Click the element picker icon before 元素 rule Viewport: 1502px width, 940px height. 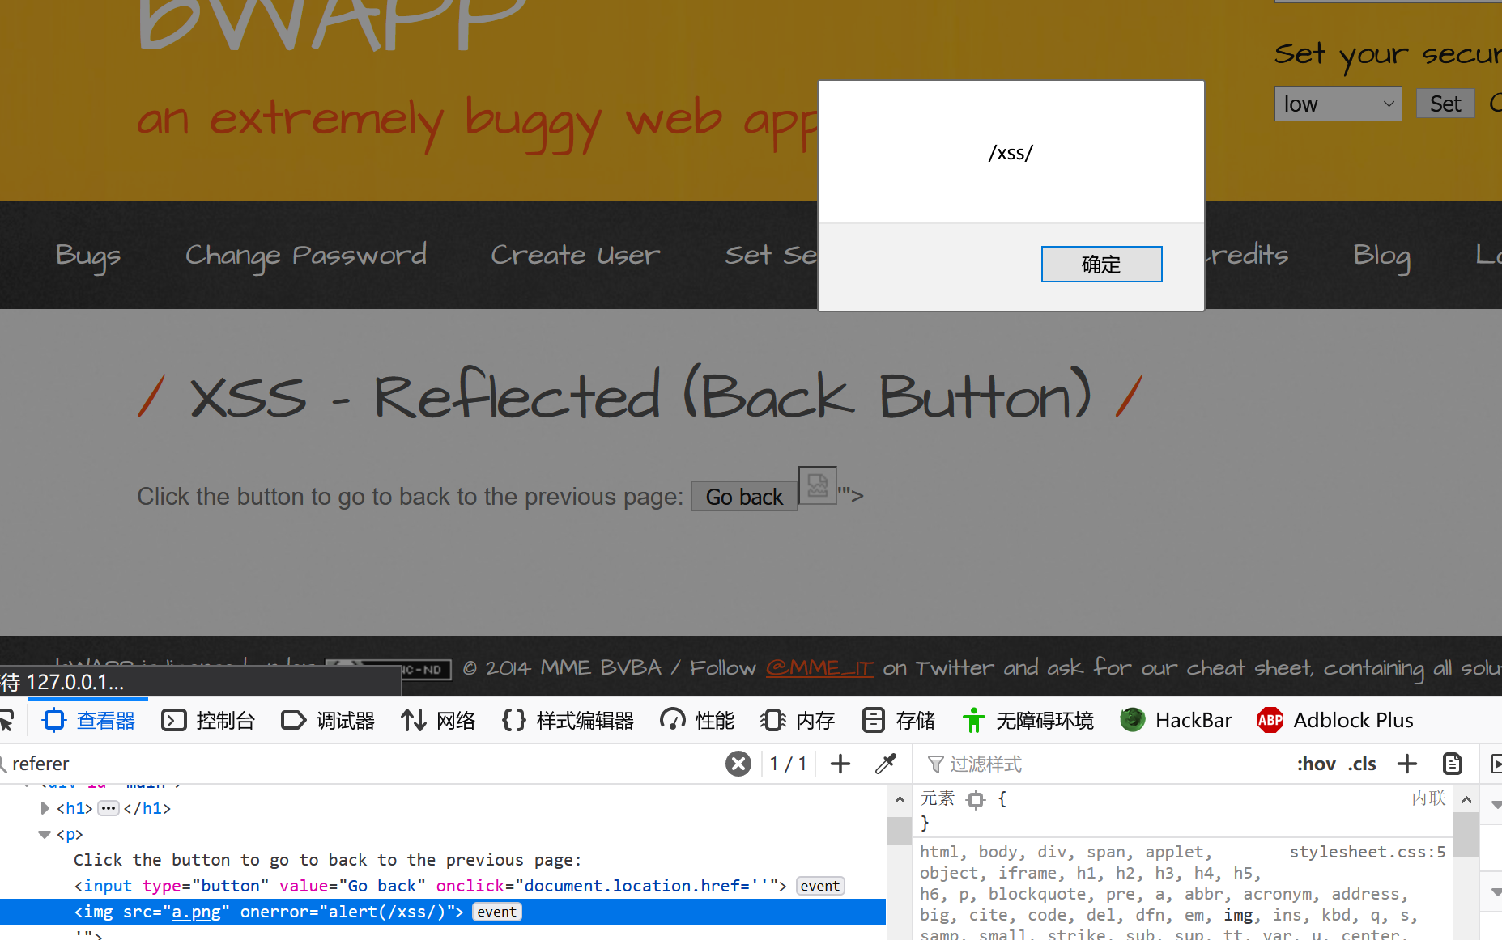click(976, 799)
